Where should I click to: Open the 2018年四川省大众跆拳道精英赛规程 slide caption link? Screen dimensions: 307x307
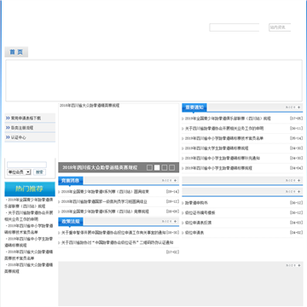(x=100, y=168)
